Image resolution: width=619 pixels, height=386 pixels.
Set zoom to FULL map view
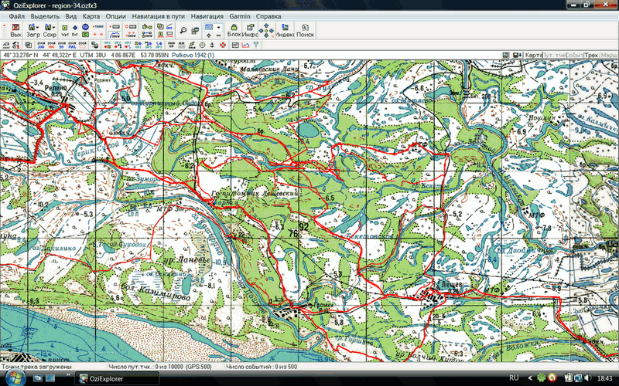click(72, 45)
